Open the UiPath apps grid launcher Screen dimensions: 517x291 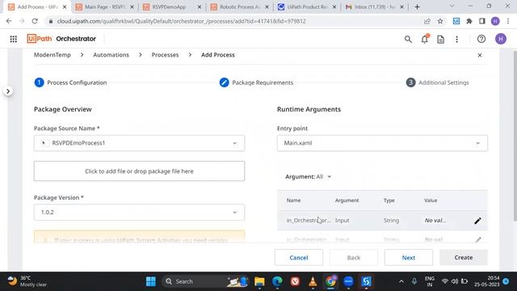tap(13, 39)
